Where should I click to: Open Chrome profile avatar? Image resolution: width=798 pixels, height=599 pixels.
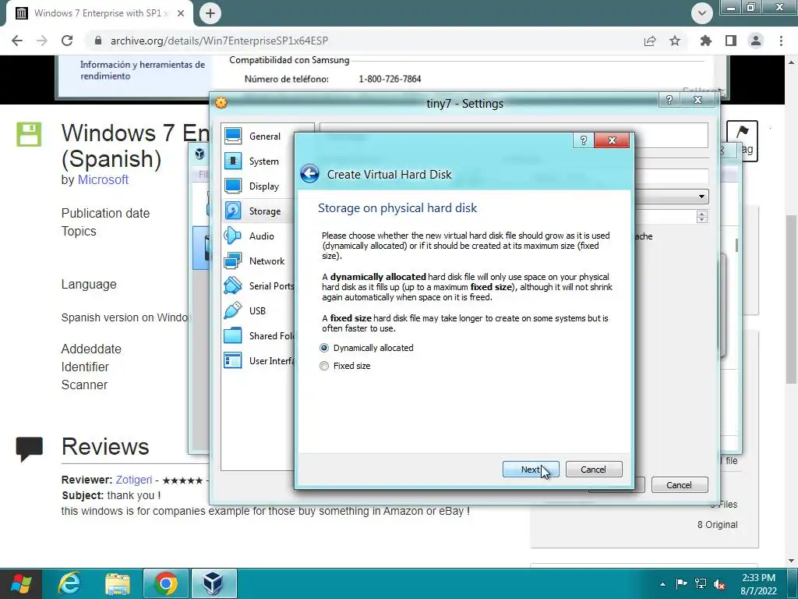coord(756,41)
